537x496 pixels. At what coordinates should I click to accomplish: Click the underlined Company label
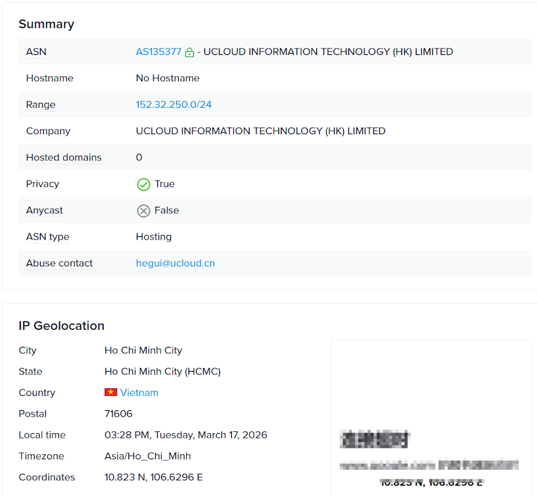click(x=48, y=131)
